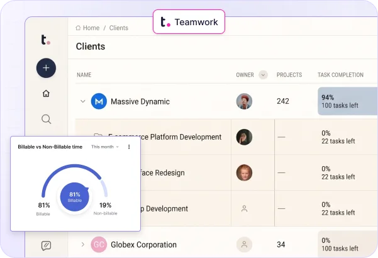
Task: Expand the Globex Corporation client row
Action: coord(82,245)
